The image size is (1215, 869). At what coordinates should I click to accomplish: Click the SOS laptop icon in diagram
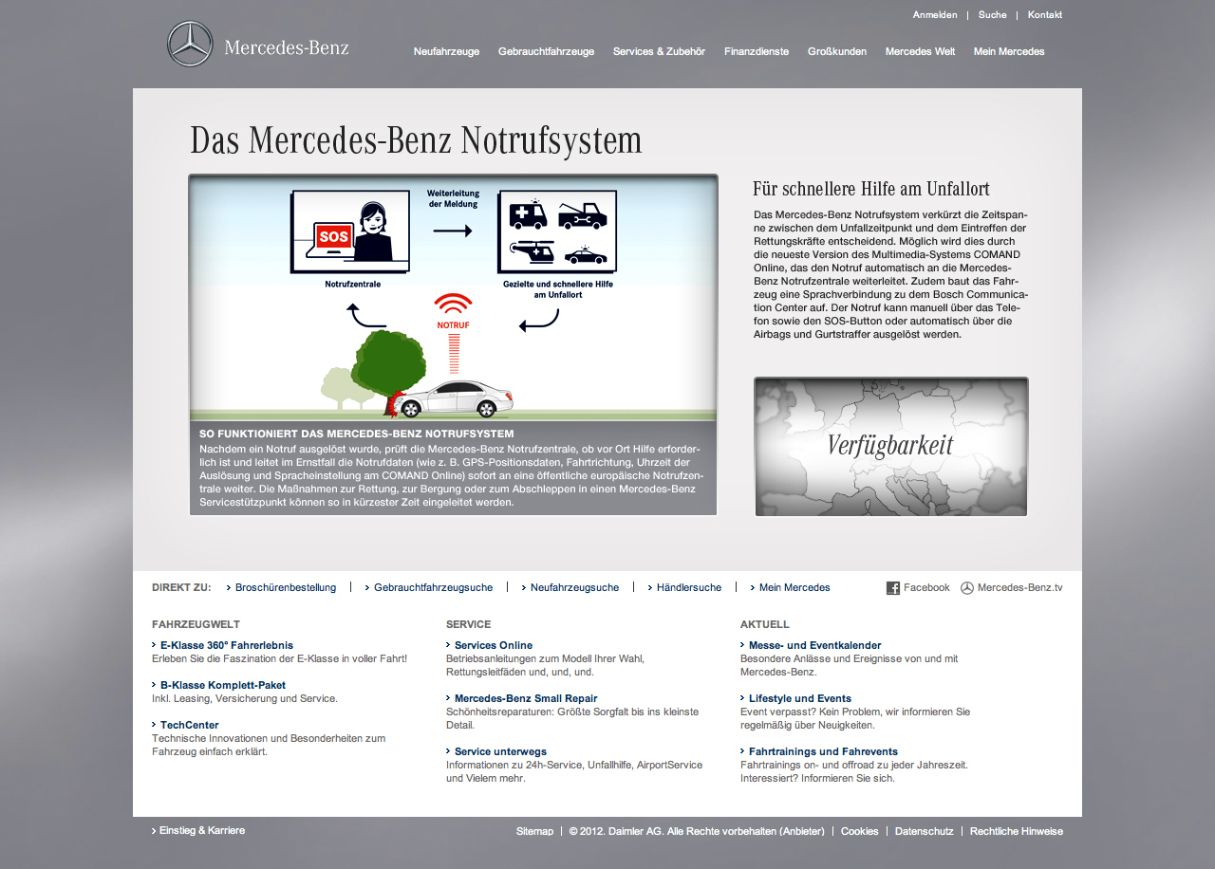(x=332, y=235)
